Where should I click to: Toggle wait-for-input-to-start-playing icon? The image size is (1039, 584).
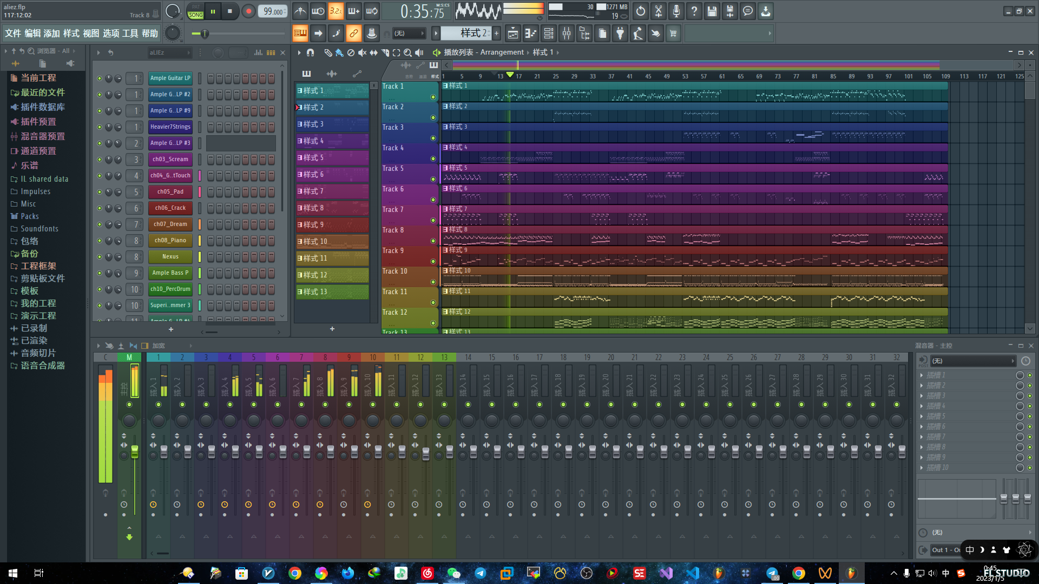click(318, 11)
